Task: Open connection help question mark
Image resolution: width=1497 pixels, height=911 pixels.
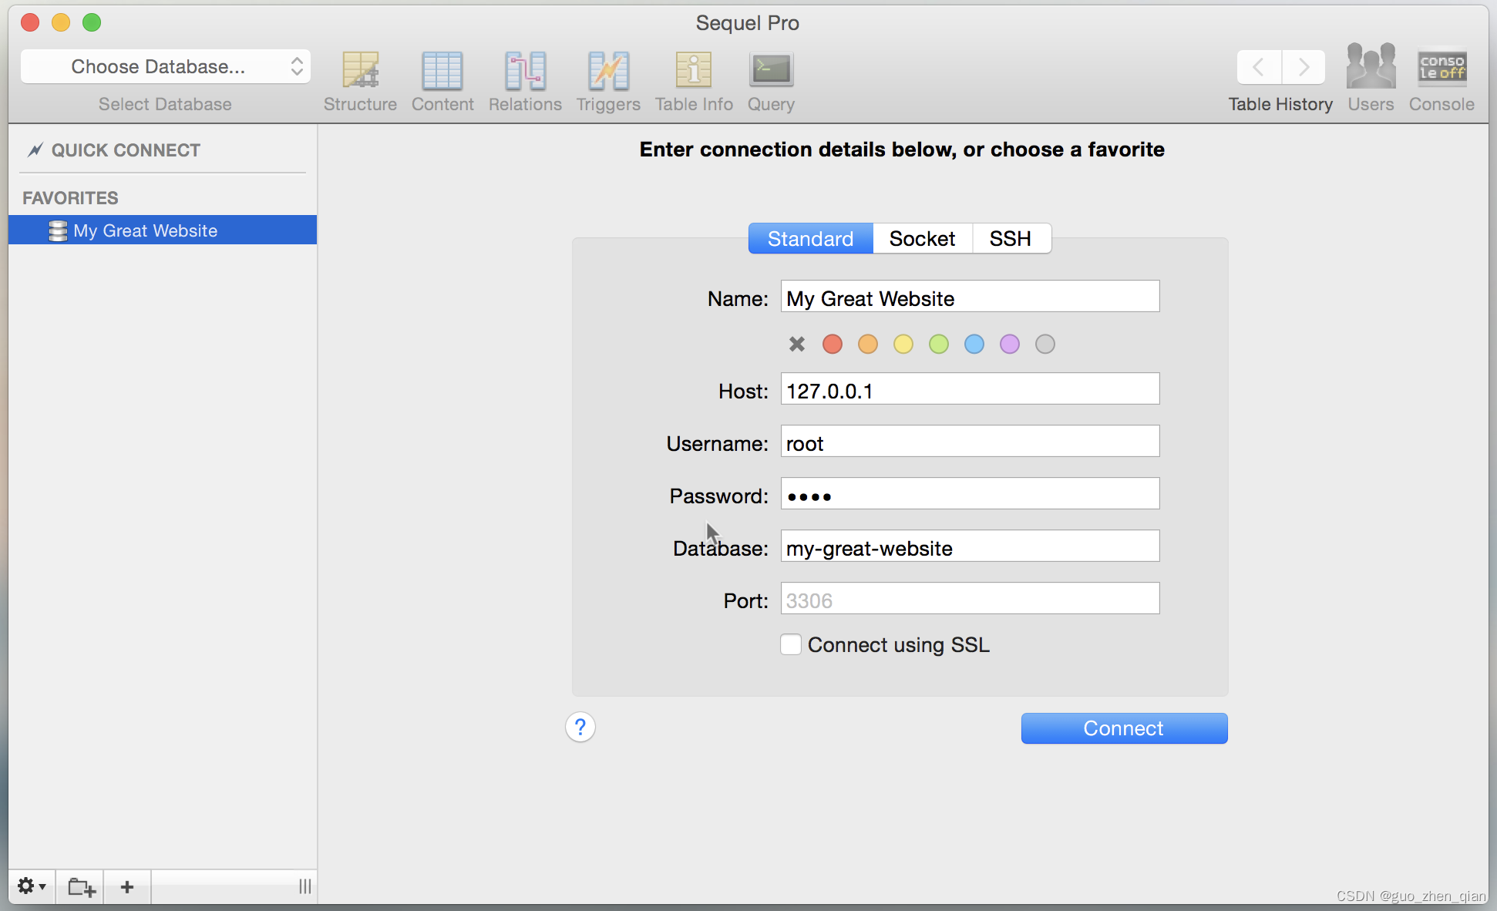Action: tap(580, 727)
